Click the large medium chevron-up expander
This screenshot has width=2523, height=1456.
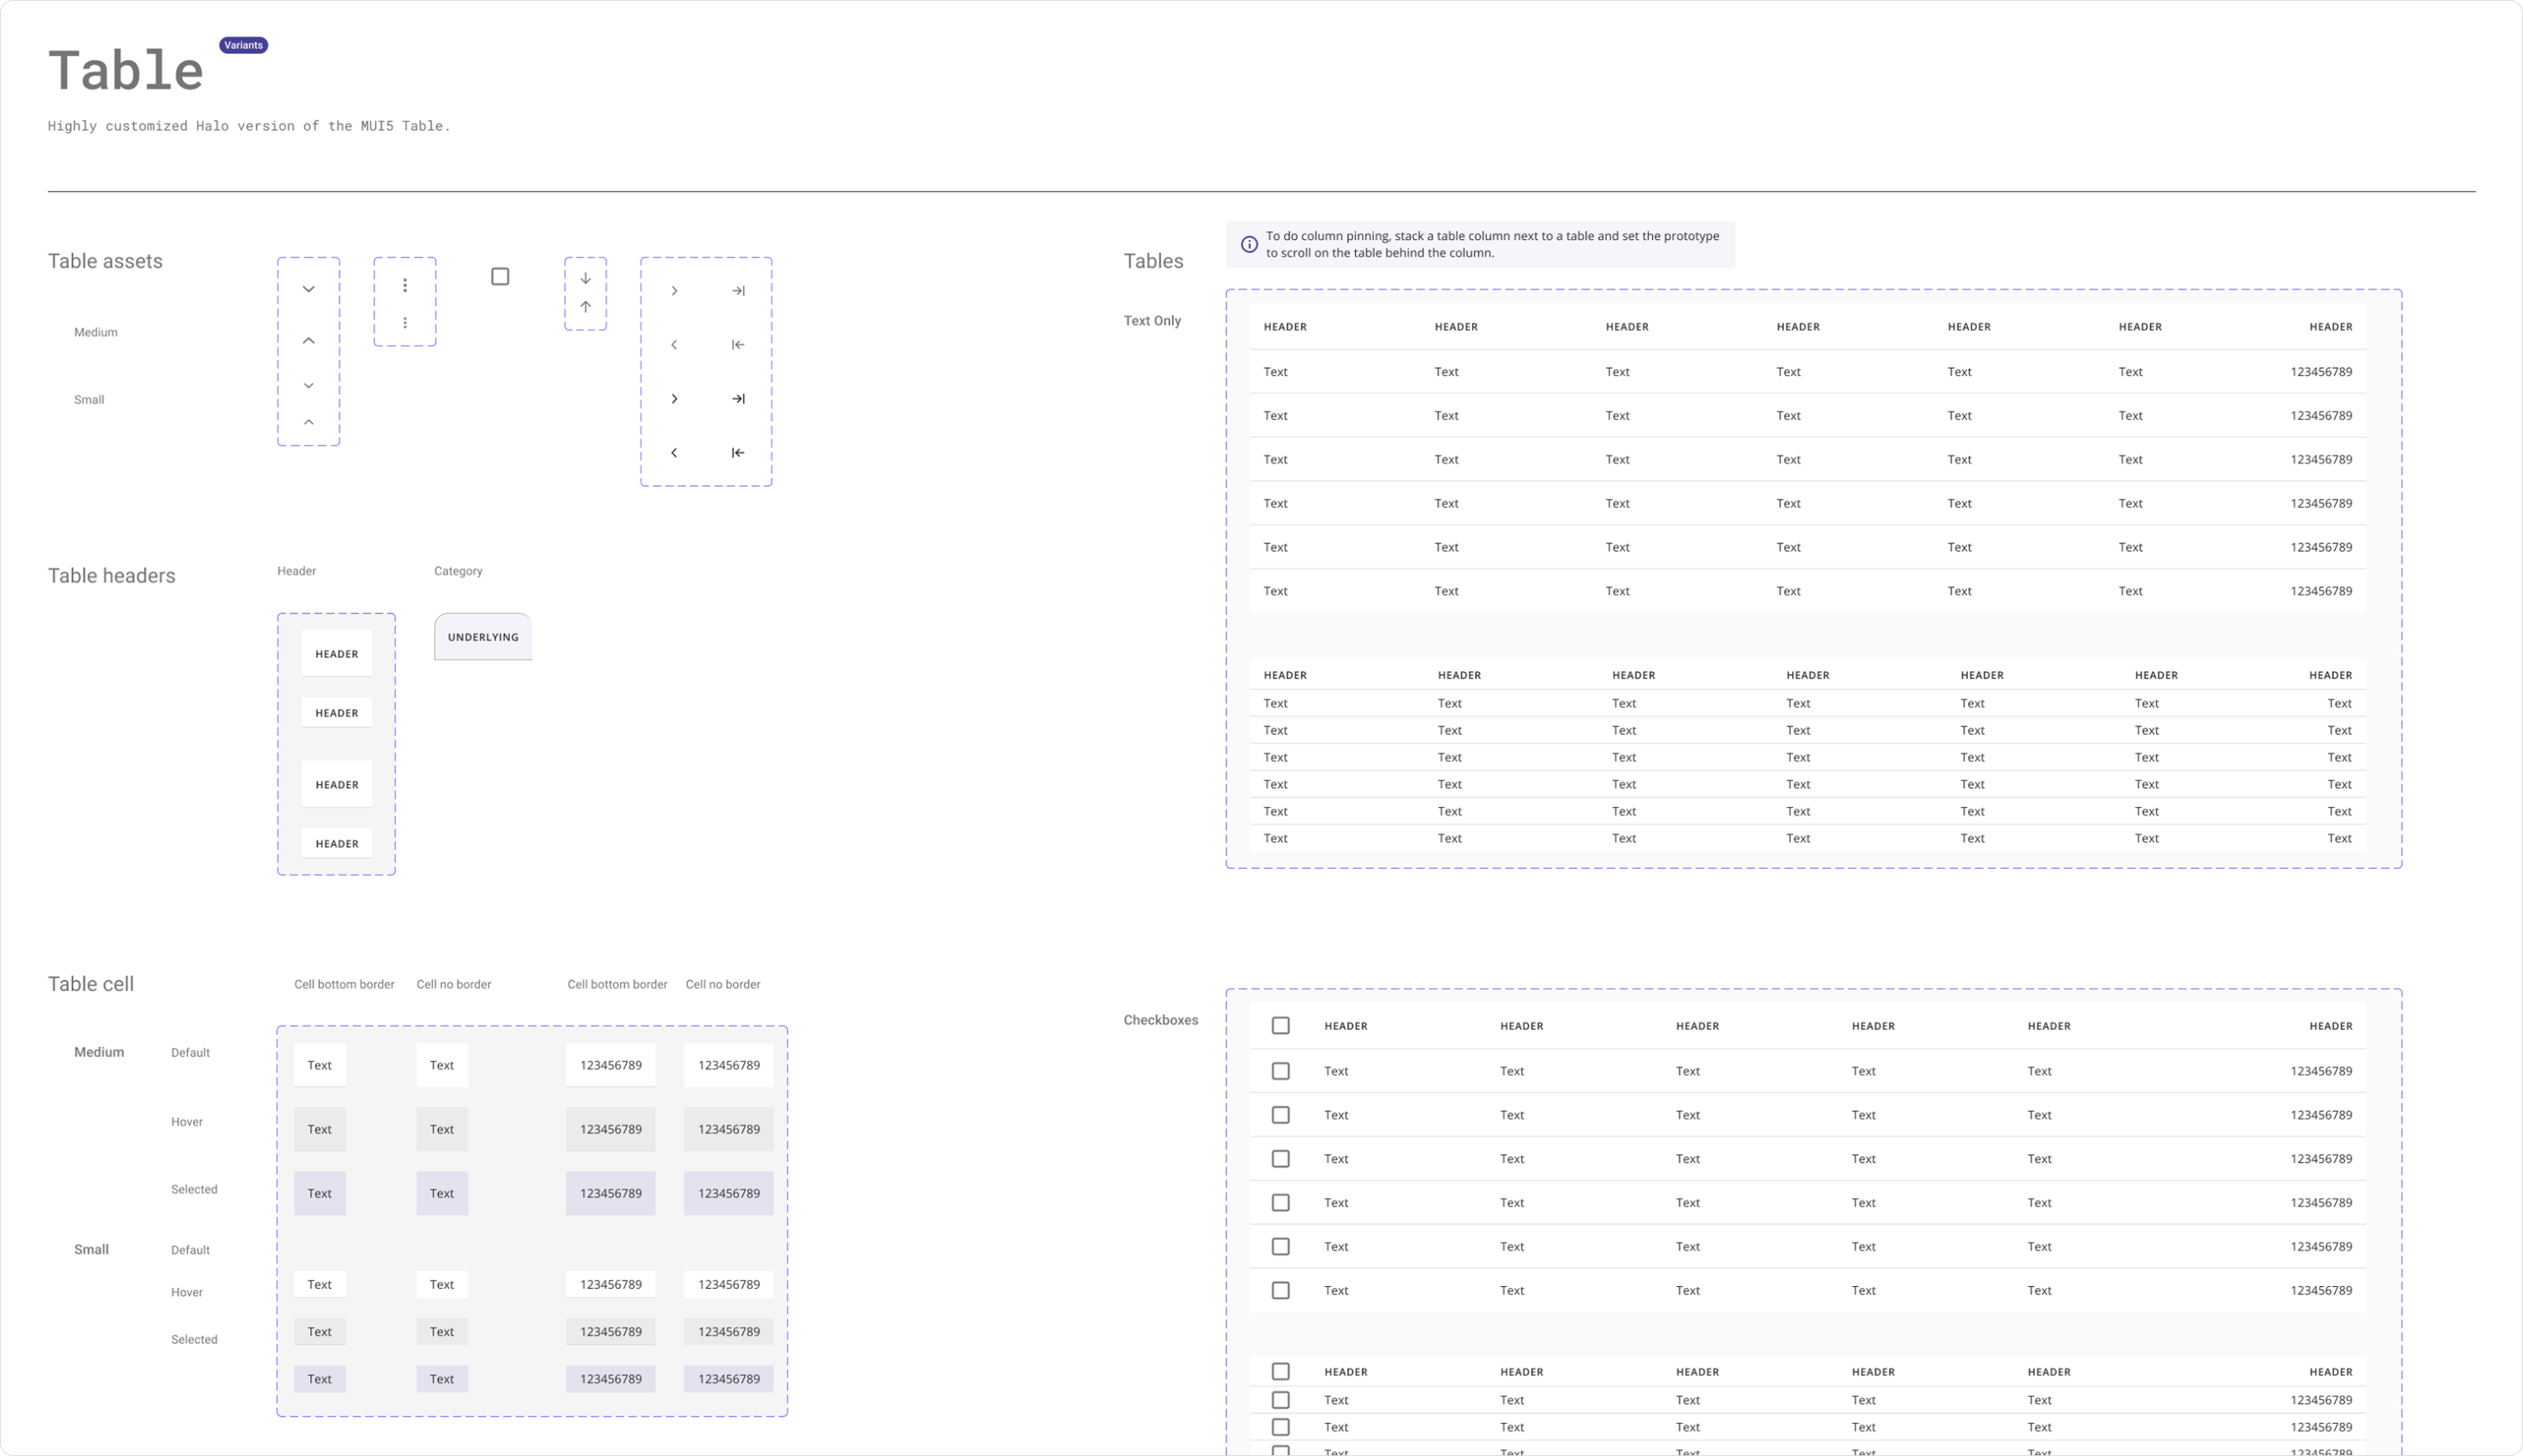point(308,341)
